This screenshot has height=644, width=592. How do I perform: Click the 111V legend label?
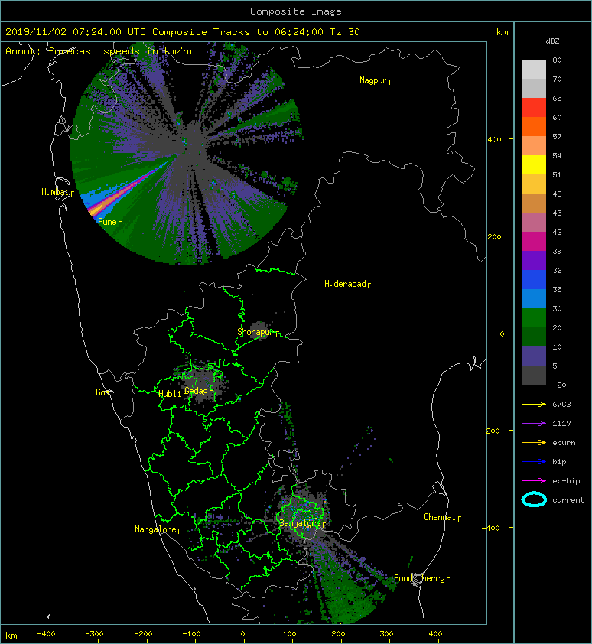pos(561,424)
